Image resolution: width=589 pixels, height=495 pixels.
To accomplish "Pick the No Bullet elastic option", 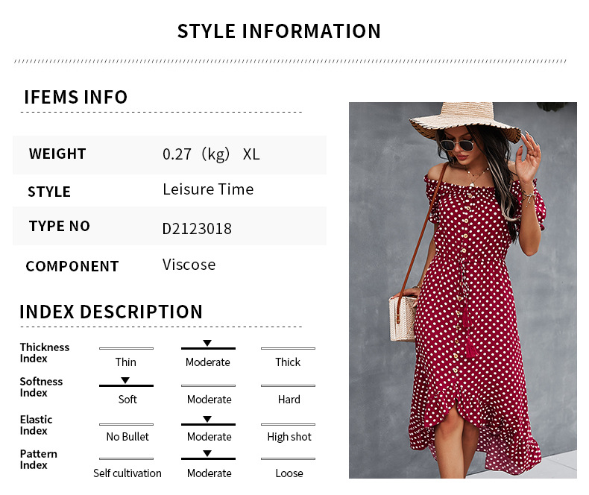I will coord(127,436).
